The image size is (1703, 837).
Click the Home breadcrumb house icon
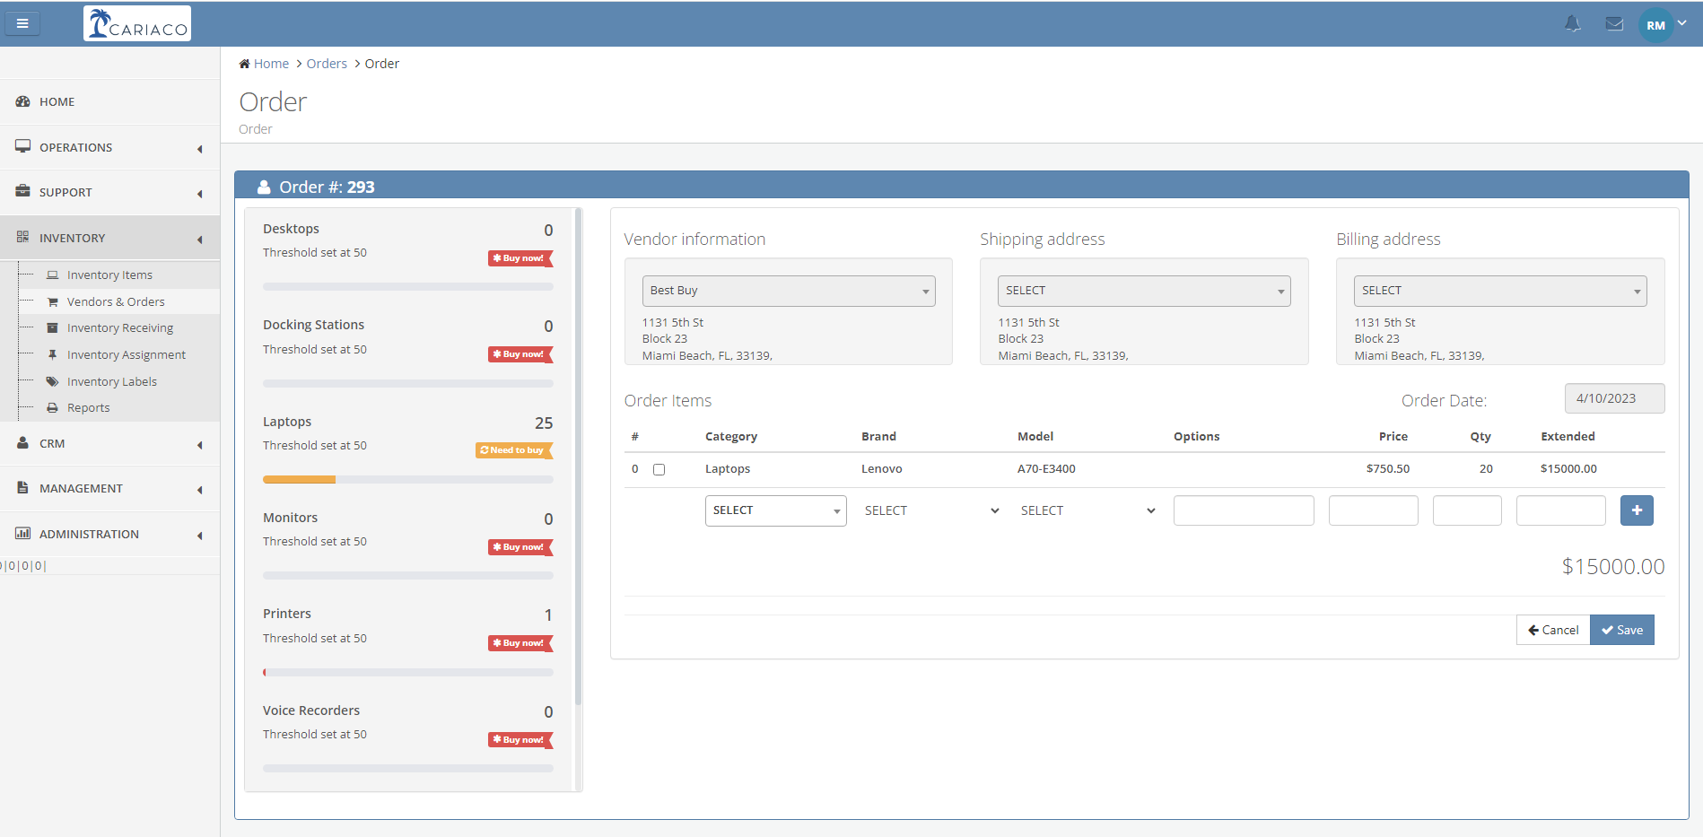coord(244,64)
